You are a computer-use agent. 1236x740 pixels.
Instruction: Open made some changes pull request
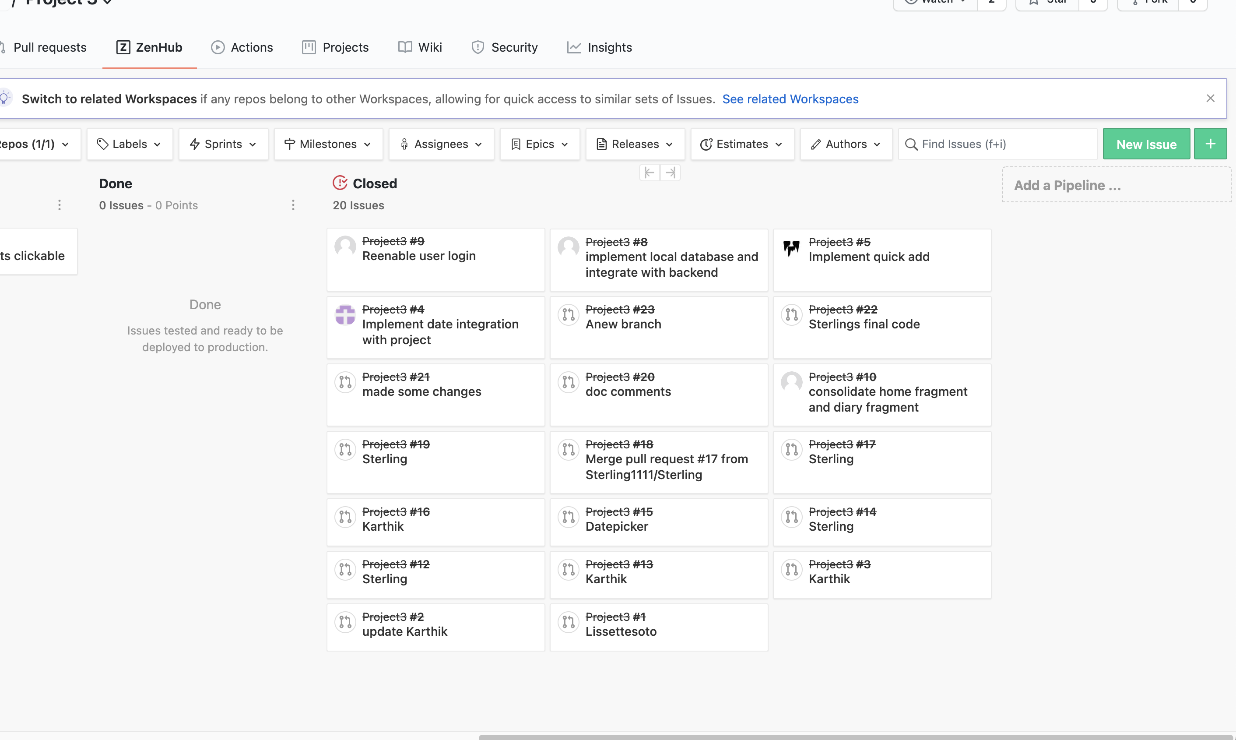point(435,395)
